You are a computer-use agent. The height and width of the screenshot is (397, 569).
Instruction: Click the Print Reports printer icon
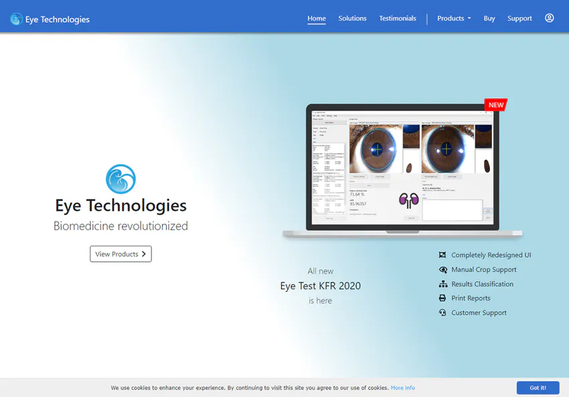click(x=442, y=299)
